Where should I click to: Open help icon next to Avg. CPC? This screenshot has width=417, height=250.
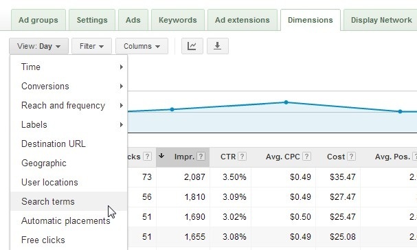point(306,157)
